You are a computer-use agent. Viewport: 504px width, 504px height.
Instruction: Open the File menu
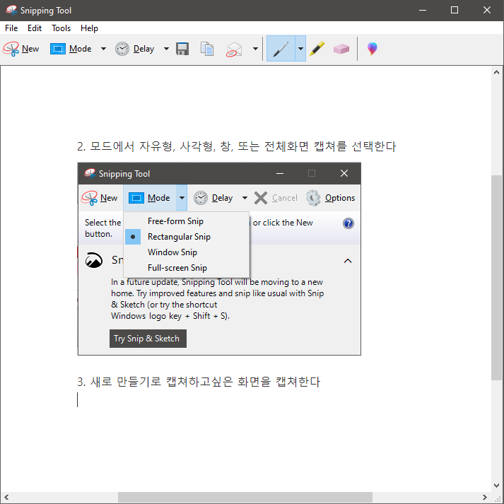click(11, 28)
